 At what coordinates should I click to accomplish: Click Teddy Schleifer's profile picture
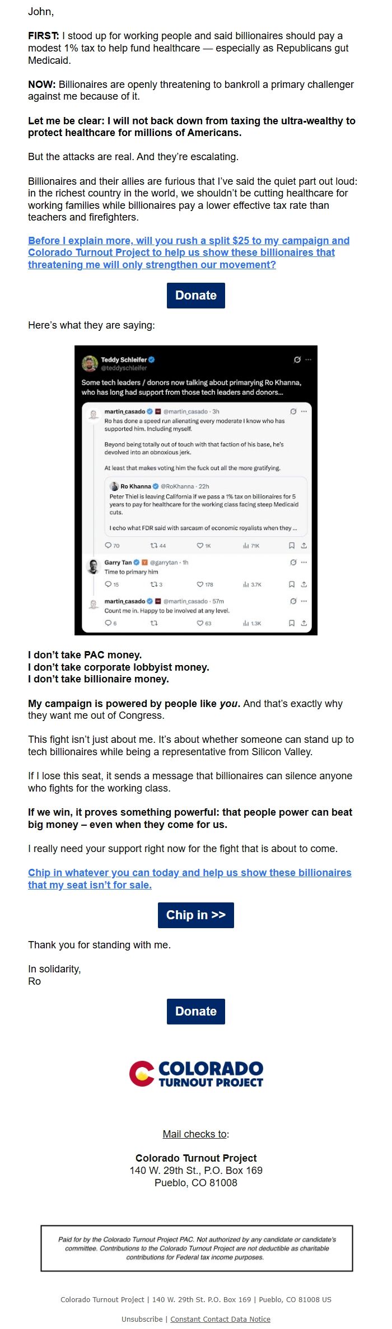[x=90, y=362]
